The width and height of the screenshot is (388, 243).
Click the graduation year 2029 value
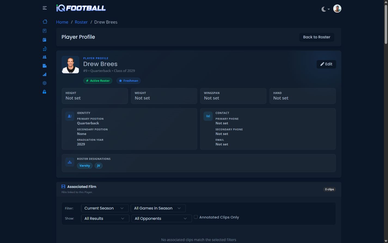point(81,144)
